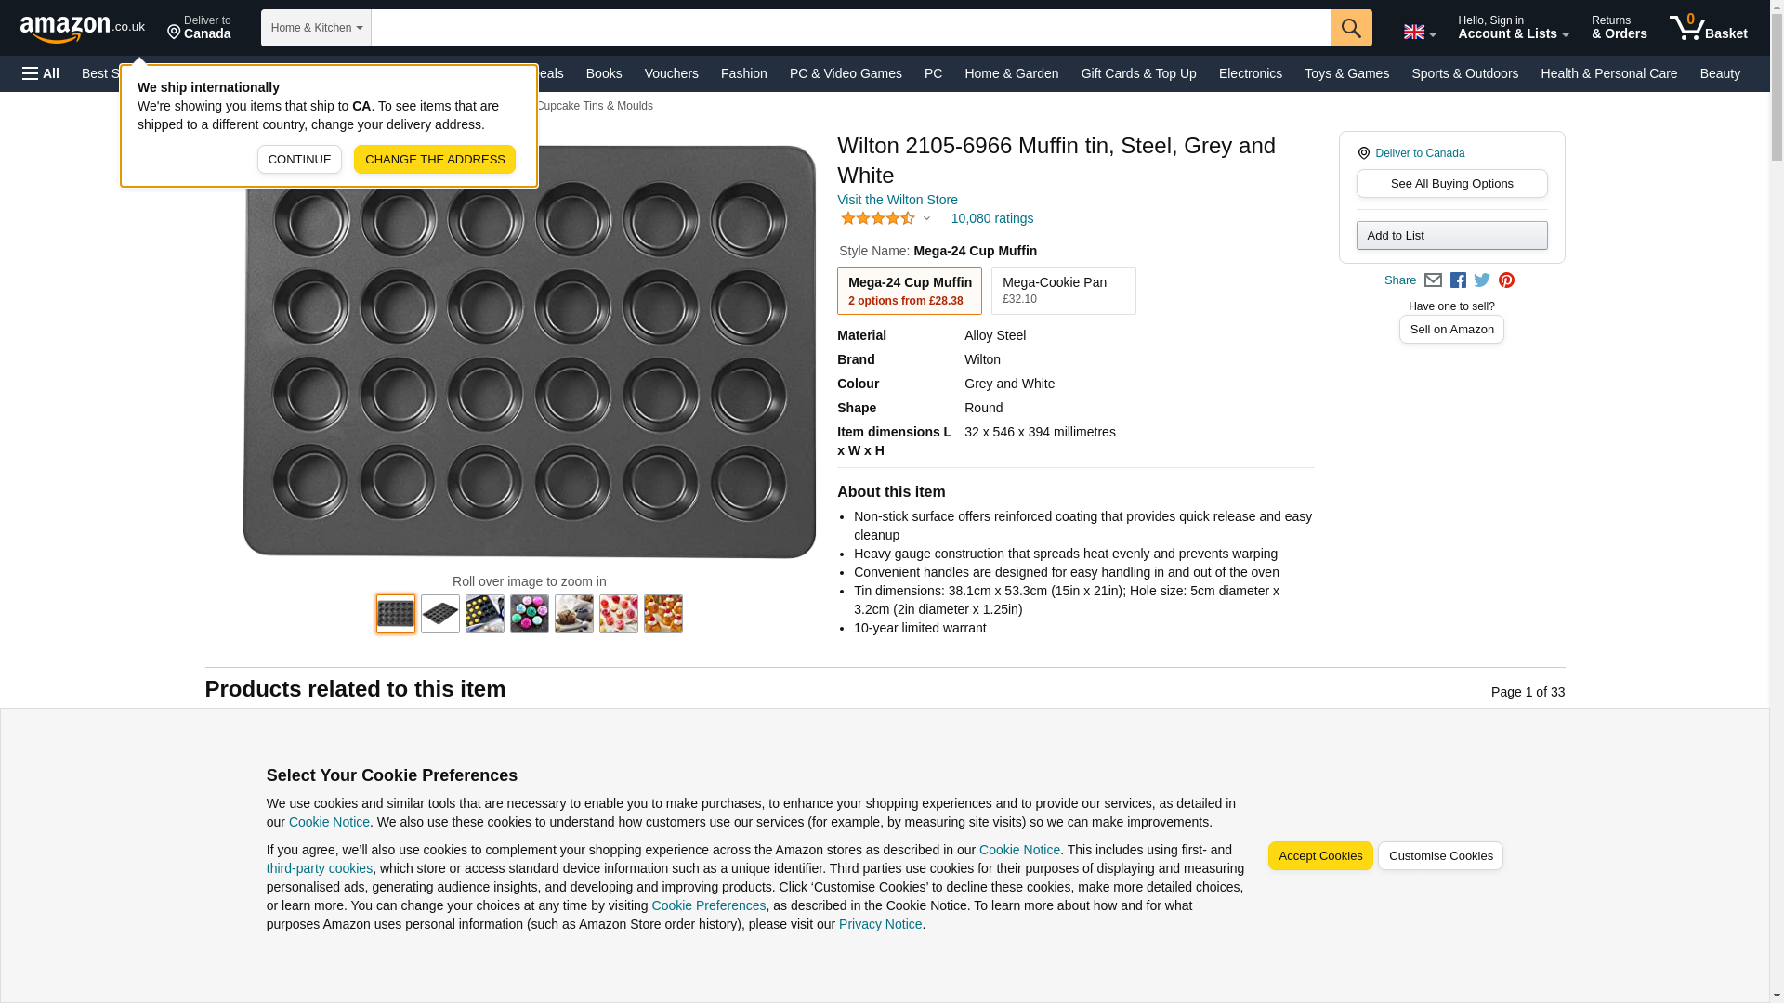The image size is (1784, 1003).
Task: Select the Mega-Cookie Pan style option
Action: 1063,291
